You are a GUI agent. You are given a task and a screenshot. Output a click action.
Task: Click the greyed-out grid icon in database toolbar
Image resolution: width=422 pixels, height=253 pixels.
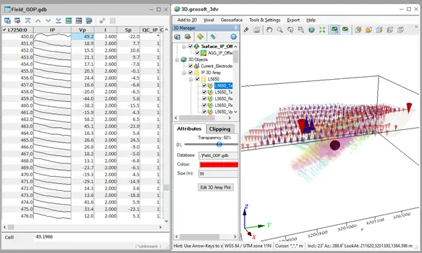[x=112, y=21]
